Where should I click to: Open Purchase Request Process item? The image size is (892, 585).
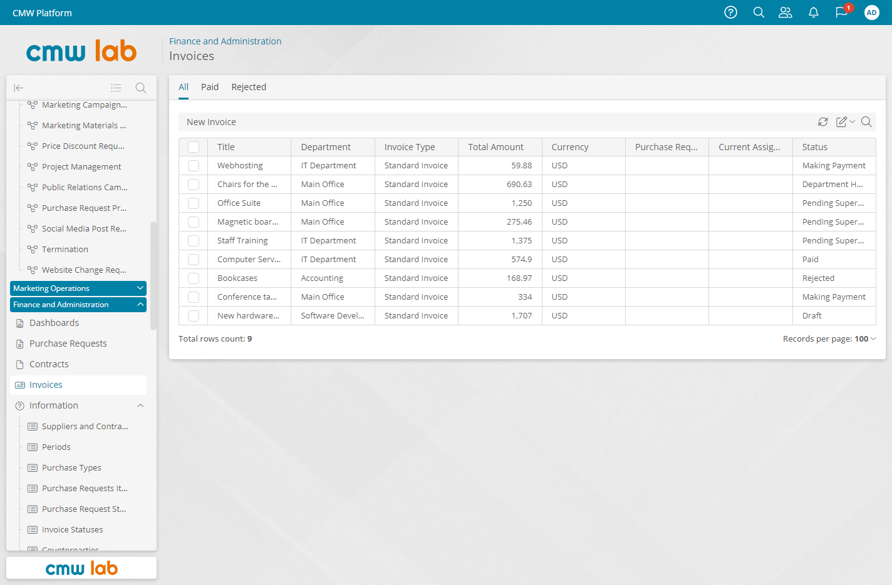point(85,208)
